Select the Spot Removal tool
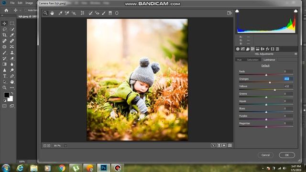306x172 pixels. click(90, 13)
